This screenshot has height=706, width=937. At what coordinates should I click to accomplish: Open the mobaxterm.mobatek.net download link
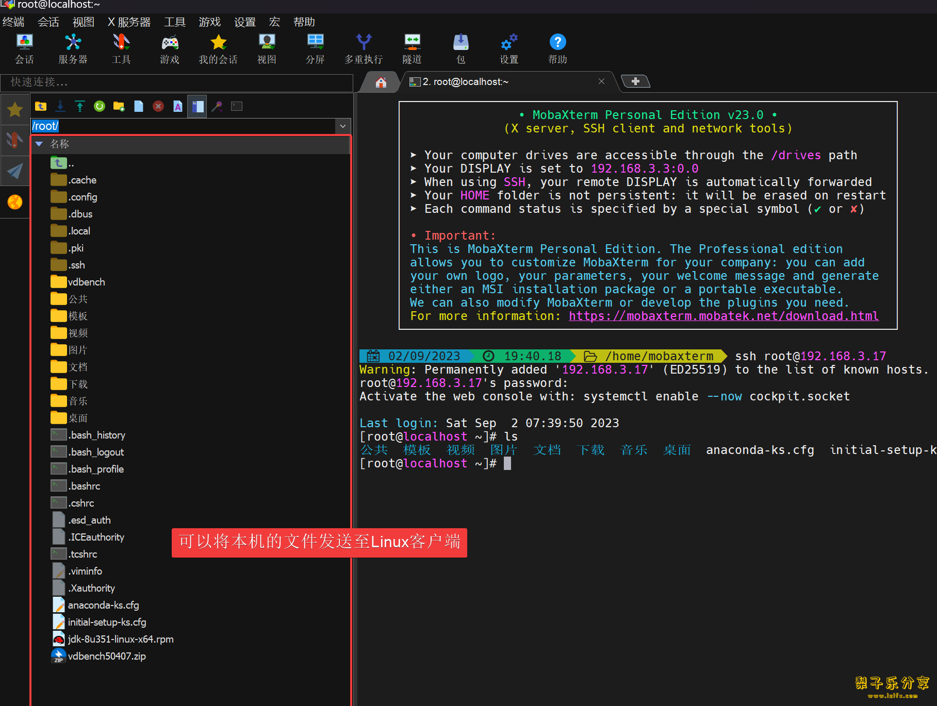click(724, 316)
